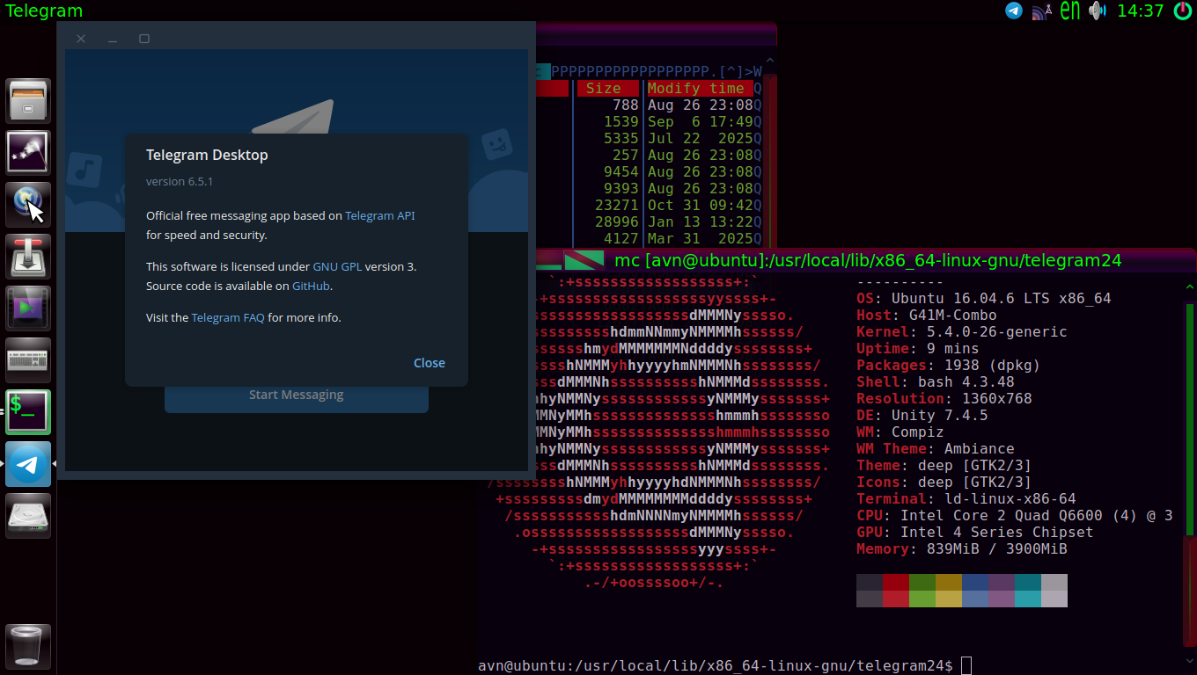This screenshot has height=675, width=1197.
Task: Click the 'Resolution: 1360x768' line
Action: coord(944,398)
